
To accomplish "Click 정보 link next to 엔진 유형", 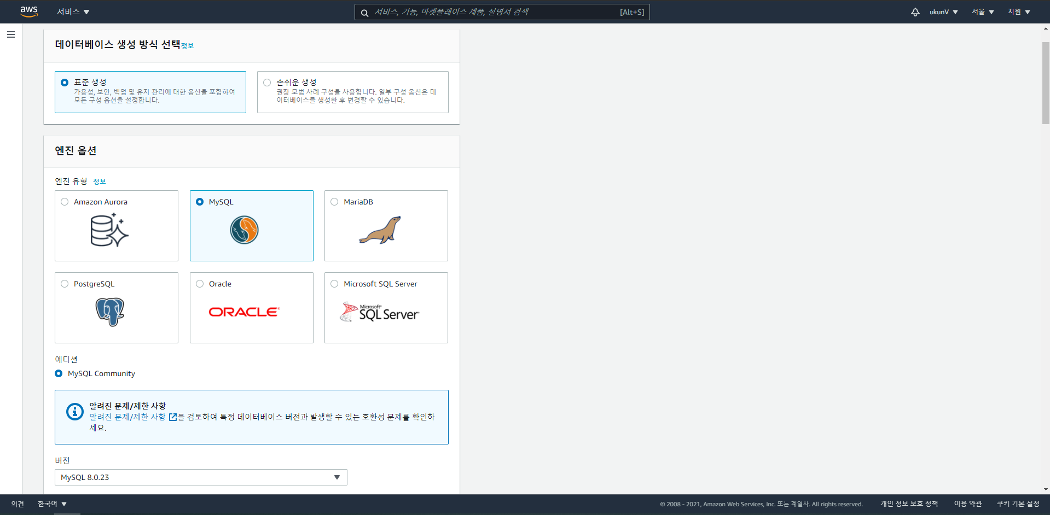I will point(99,182).
